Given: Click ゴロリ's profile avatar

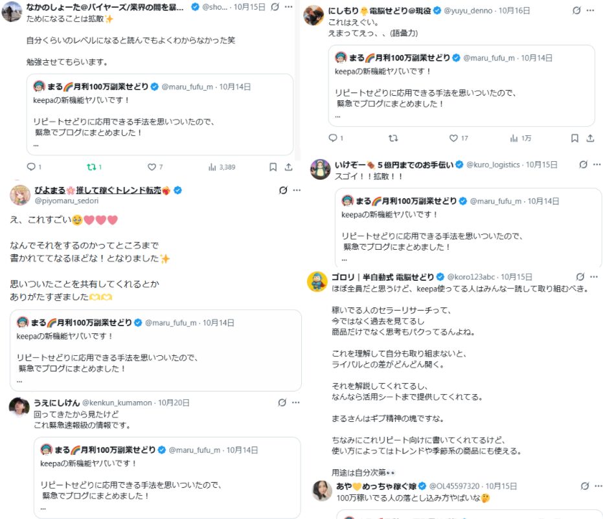Looking at the screenshot, I should tap(316, 282).
